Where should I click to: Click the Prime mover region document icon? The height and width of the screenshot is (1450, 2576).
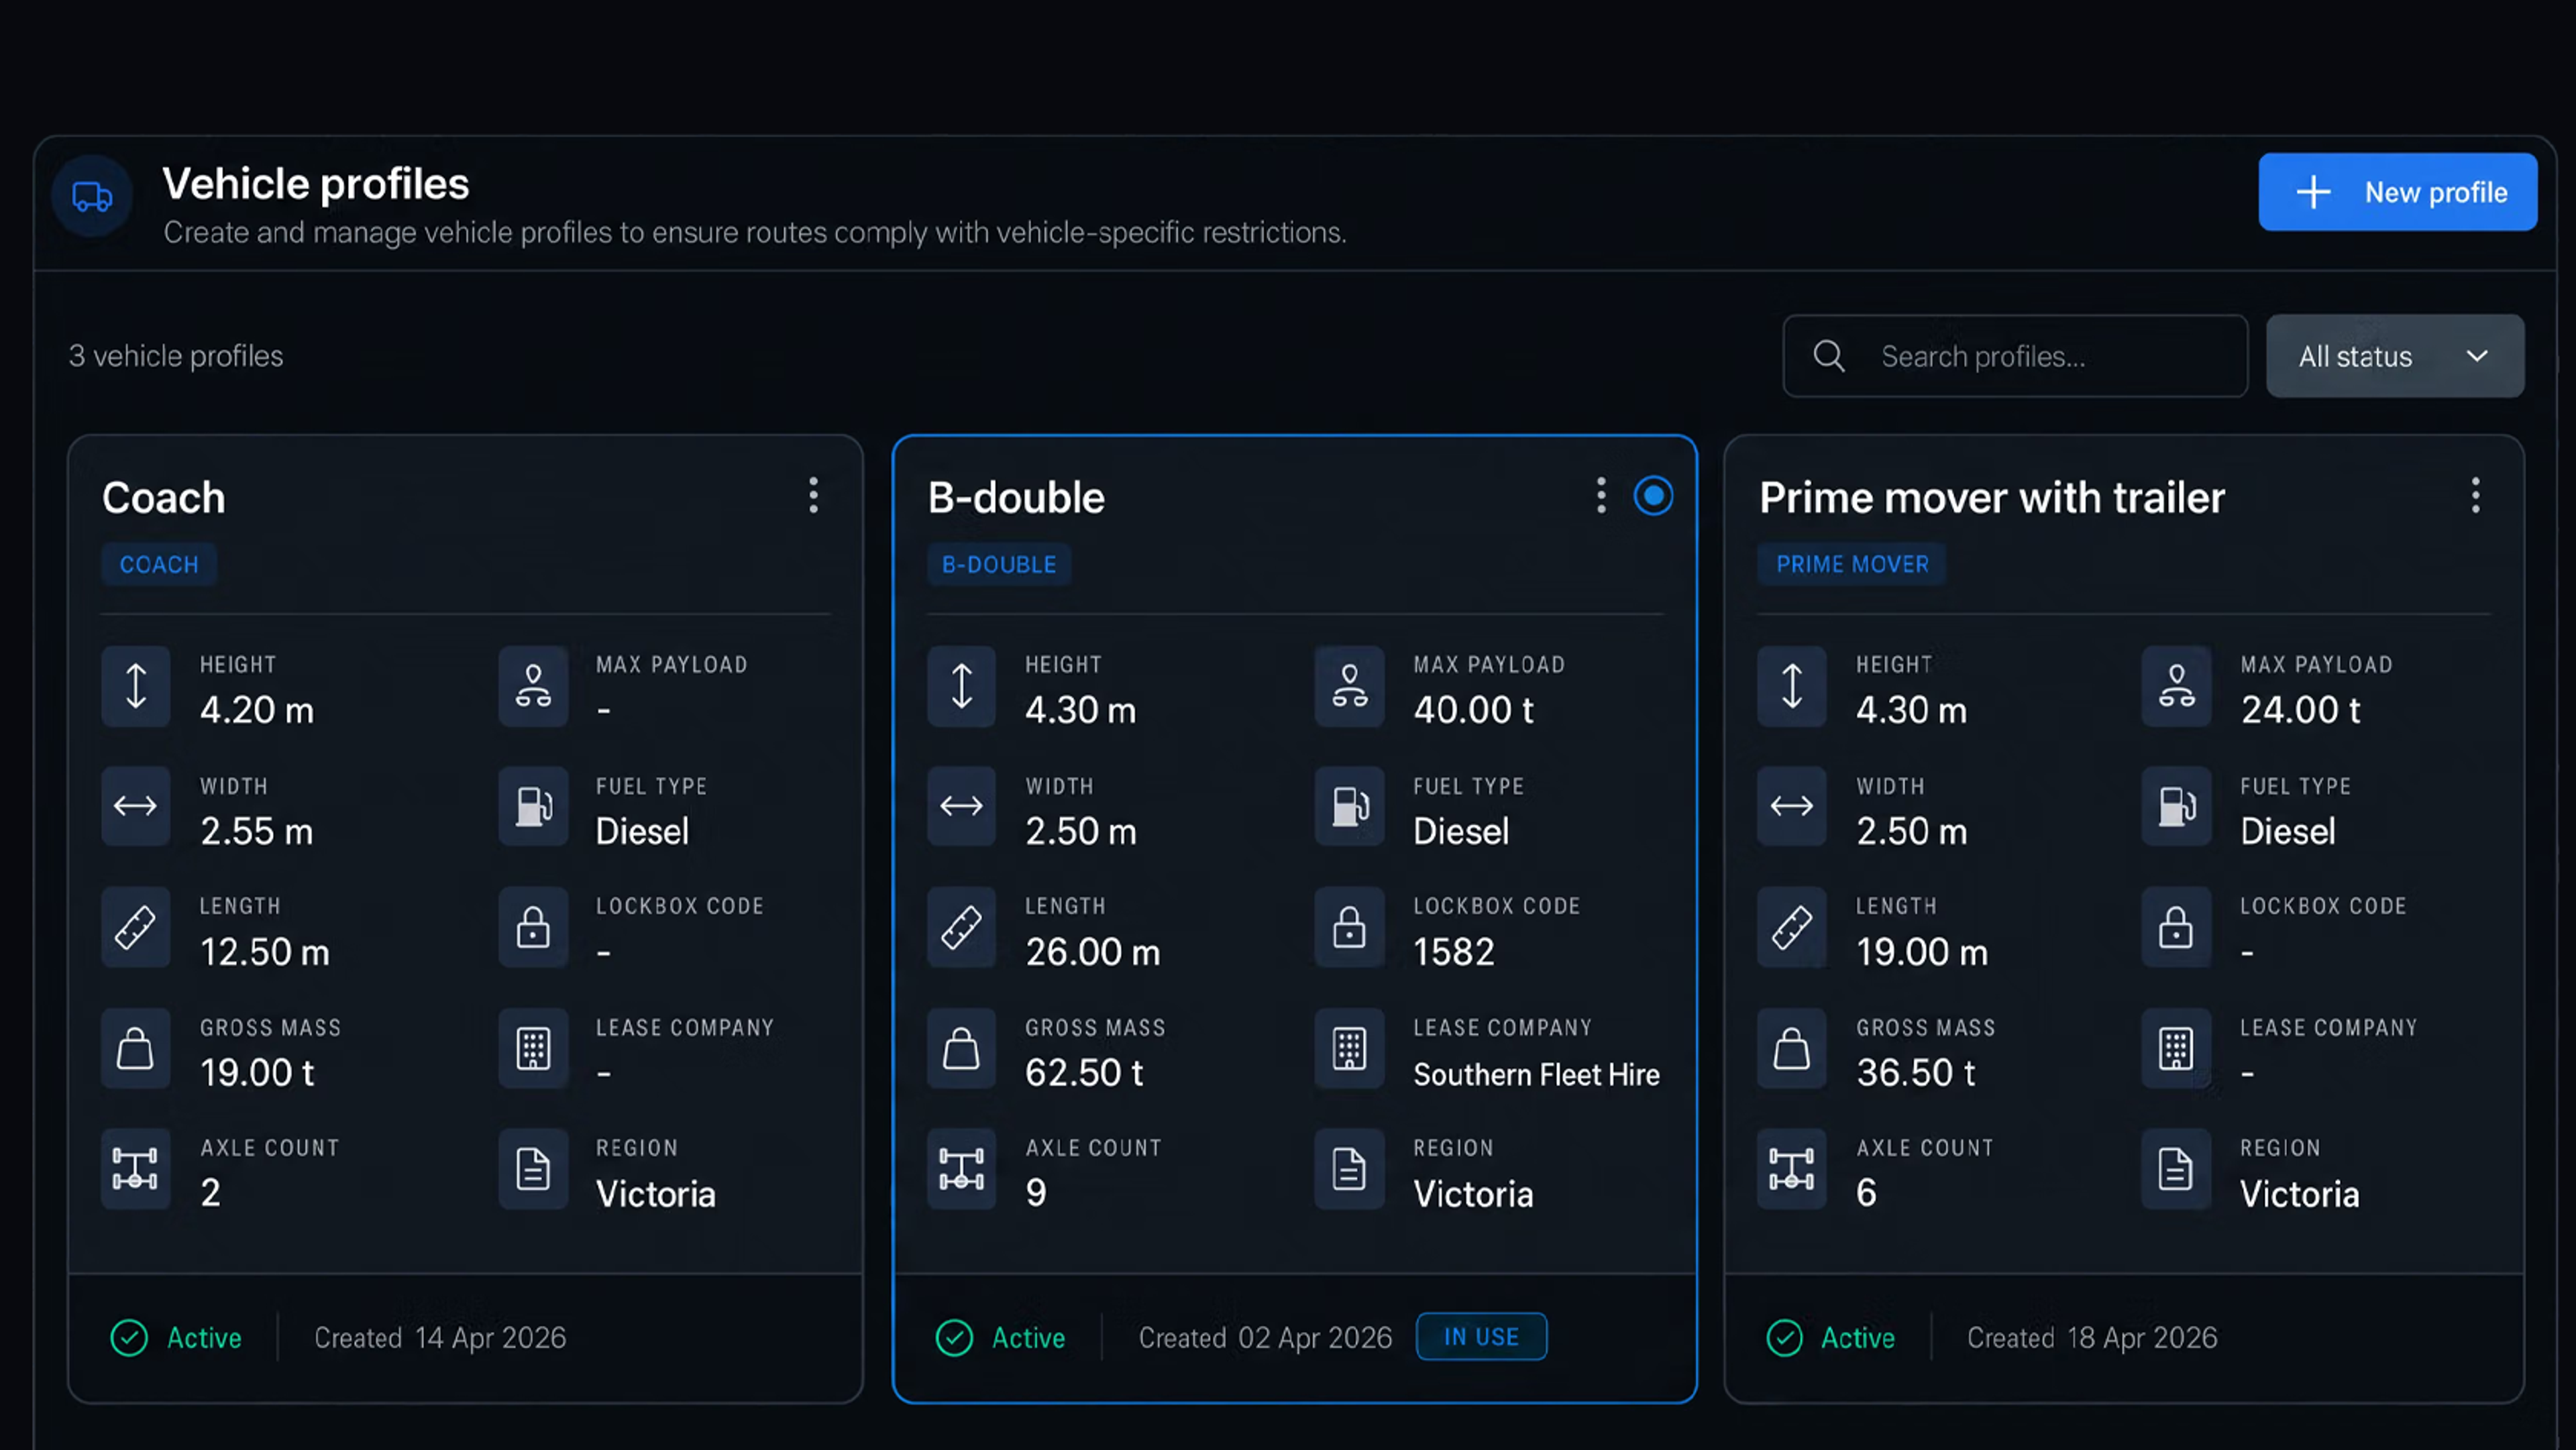pyautogui.click(x=2176, y=1169)
